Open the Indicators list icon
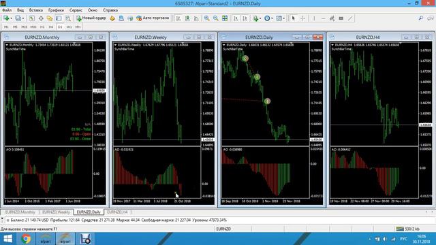 (255, 18)
